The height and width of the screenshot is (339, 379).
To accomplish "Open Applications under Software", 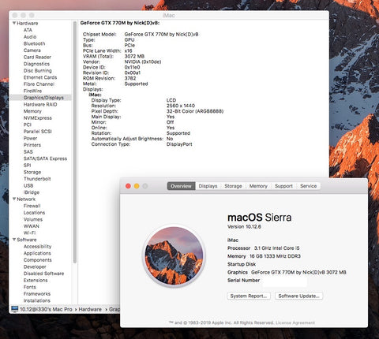I will point(37,253).
